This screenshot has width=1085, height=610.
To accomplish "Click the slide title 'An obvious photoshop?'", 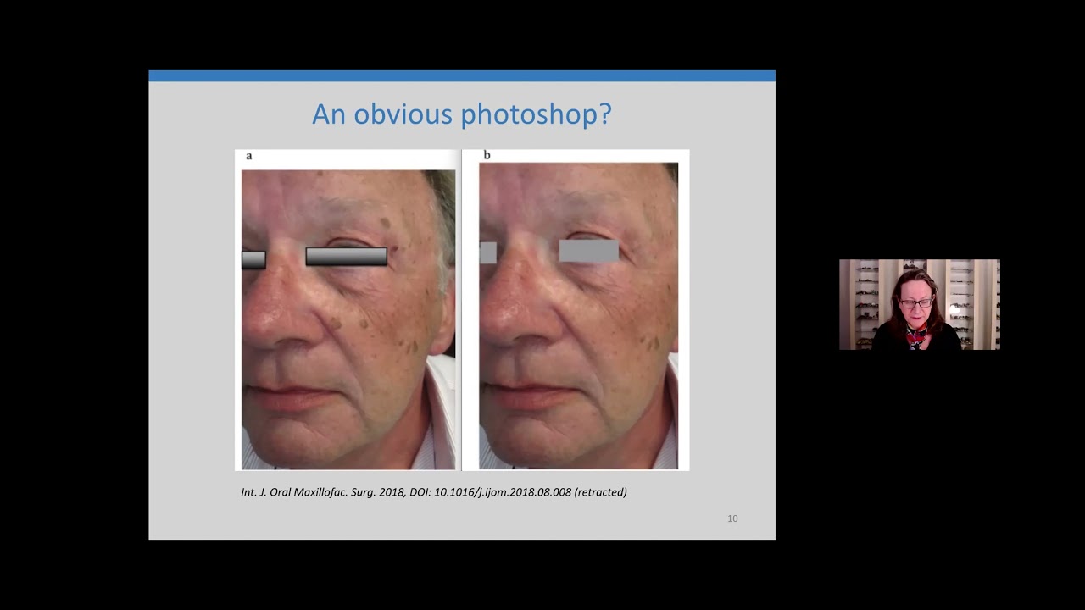I will (461, 114).
